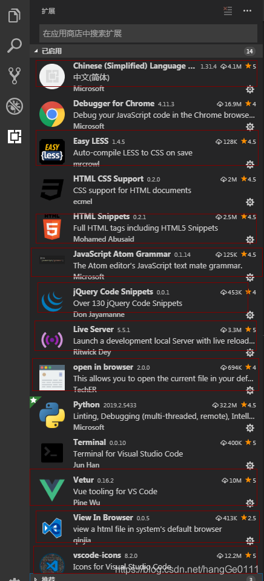Collapse the 已启用 enabled extensions section

pyautogui.click(x=36, y=51)
